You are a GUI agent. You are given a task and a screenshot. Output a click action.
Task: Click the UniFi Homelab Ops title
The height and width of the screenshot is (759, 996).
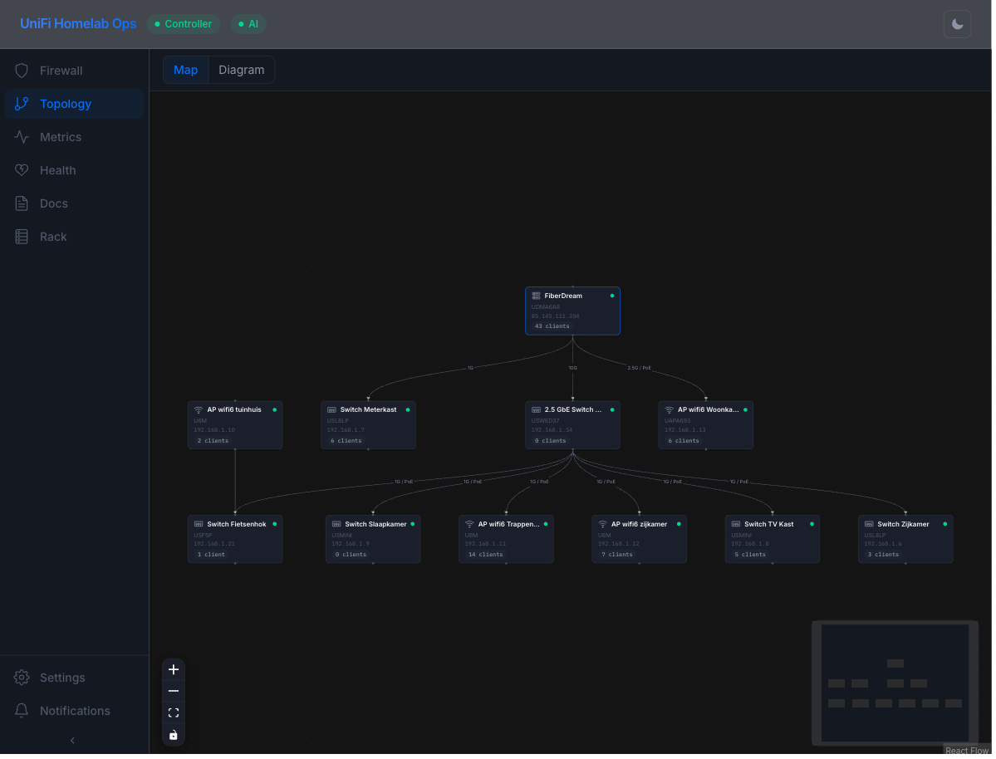78,23
